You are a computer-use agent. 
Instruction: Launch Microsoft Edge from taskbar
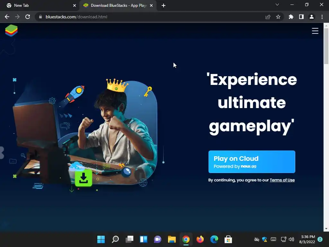[x=214, y=239]
